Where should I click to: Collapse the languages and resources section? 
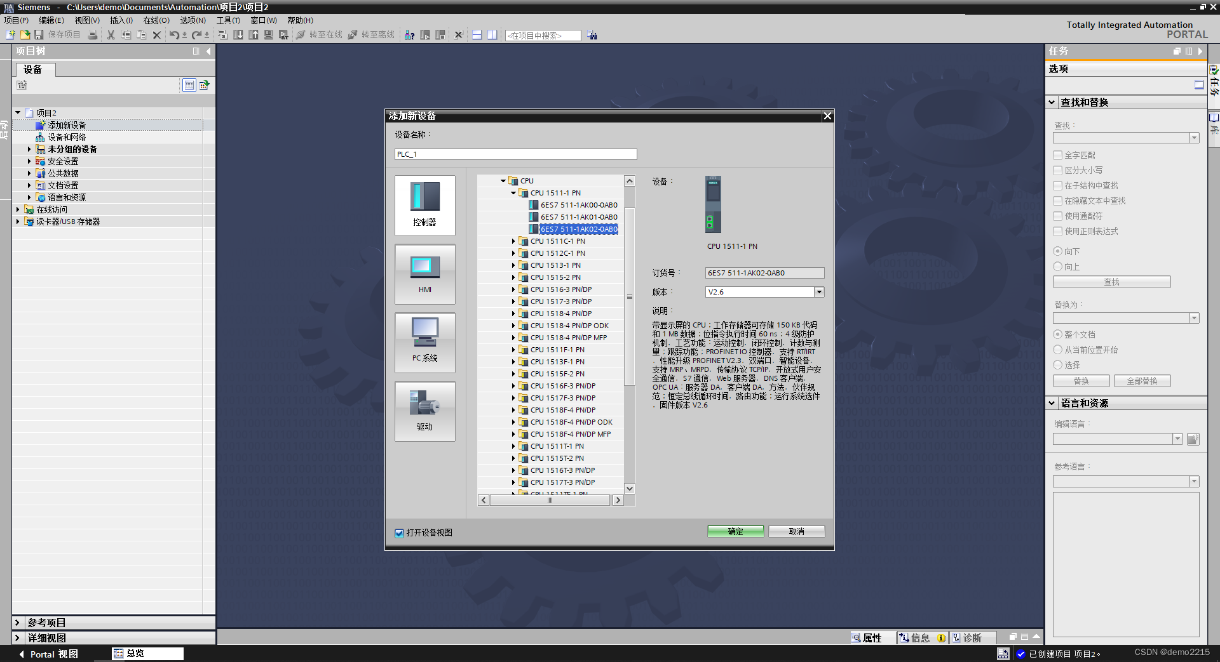[1052, 403]
